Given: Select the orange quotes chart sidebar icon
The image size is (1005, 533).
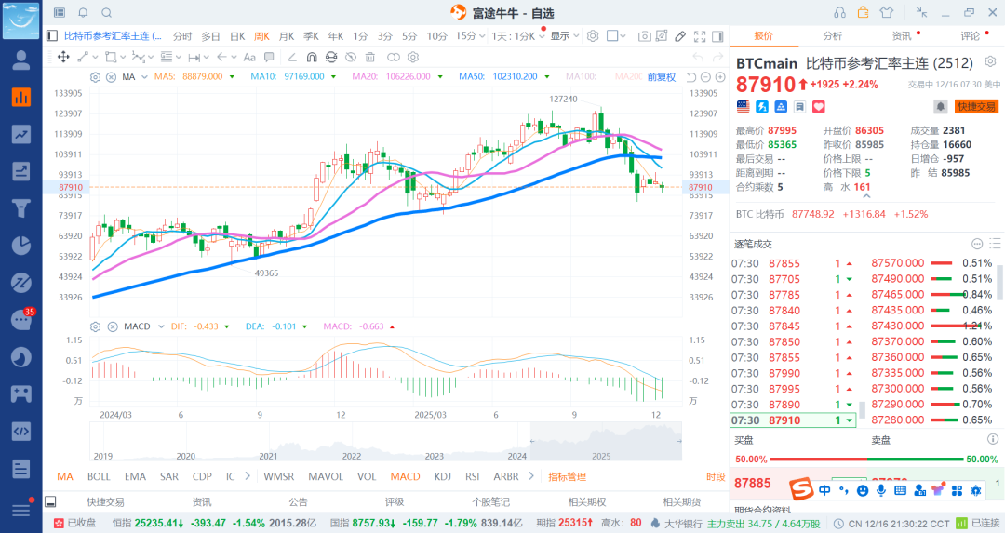Looking at the screenshot, I should pyautogui.click(x=21, y=98).
